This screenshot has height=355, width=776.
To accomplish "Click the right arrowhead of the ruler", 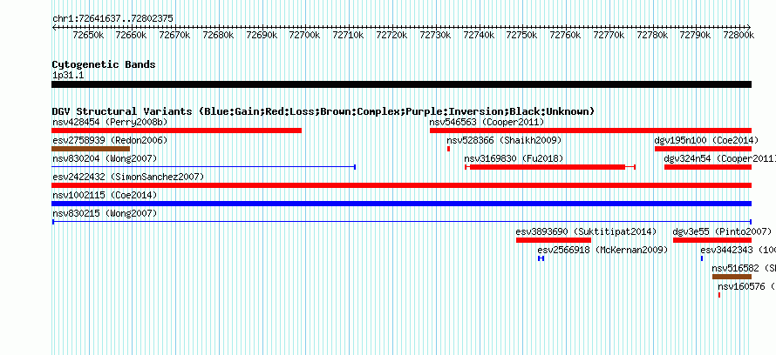I will coord(749,28).
